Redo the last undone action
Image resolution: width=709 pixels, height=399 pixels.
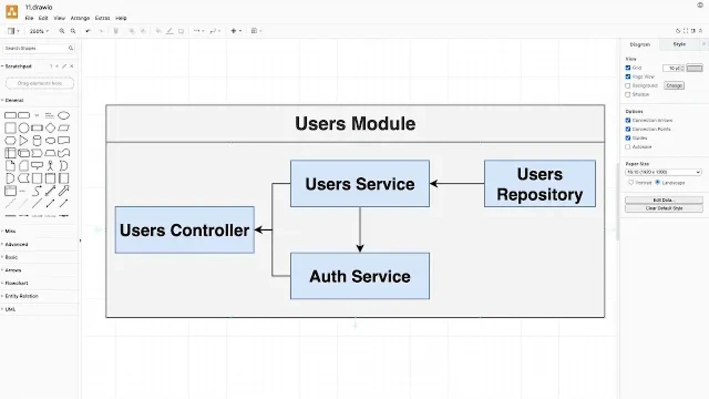point(101,31)
